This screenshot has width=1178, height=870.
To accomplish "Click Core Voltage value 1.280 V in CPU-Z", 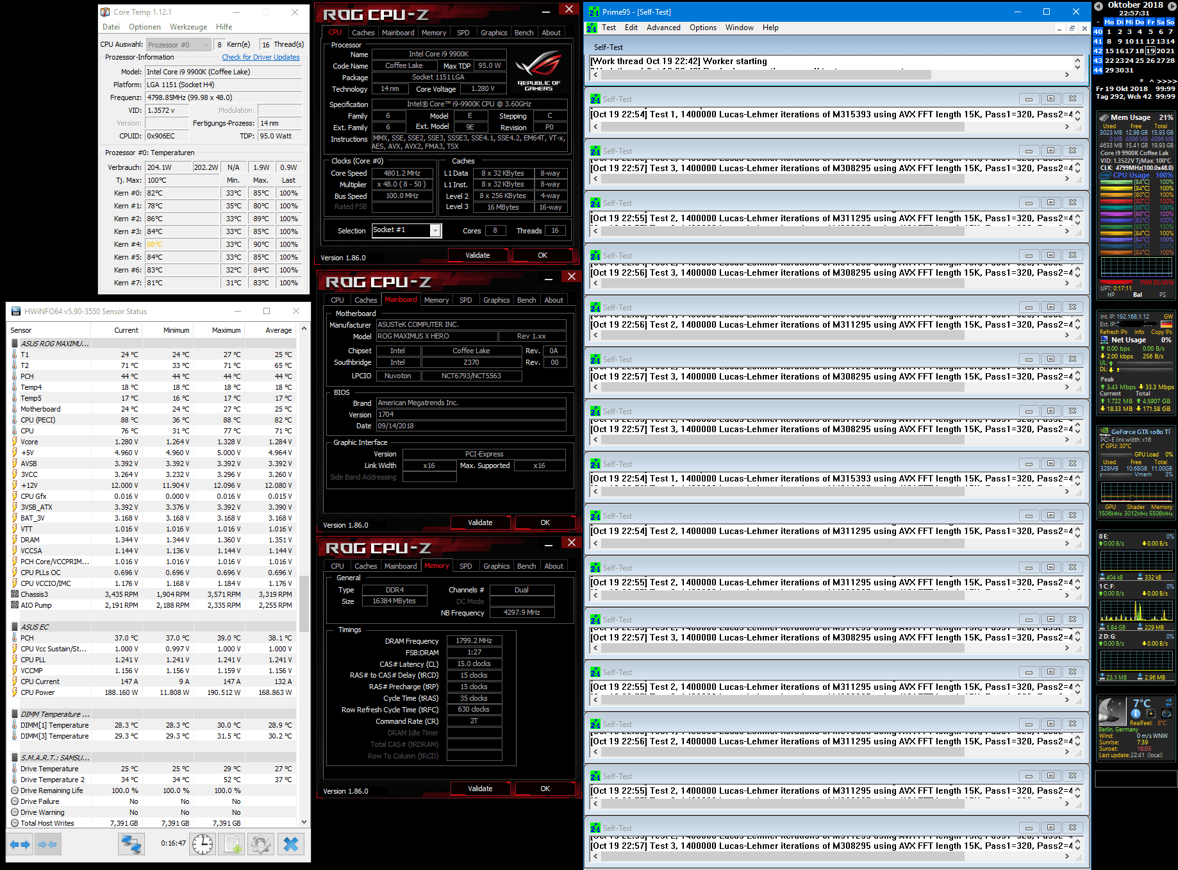I will coord(482,89).
